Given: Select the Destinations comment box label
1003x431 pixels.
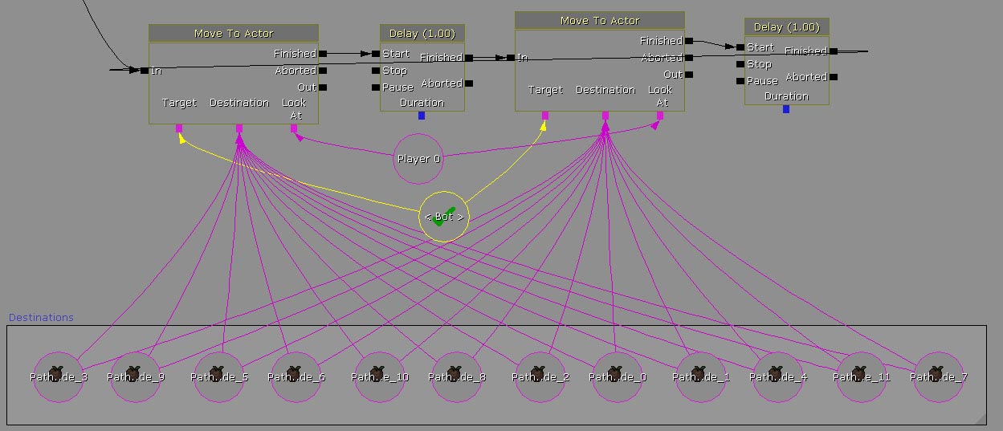Looking at the screenshot, I should (41, 318).
